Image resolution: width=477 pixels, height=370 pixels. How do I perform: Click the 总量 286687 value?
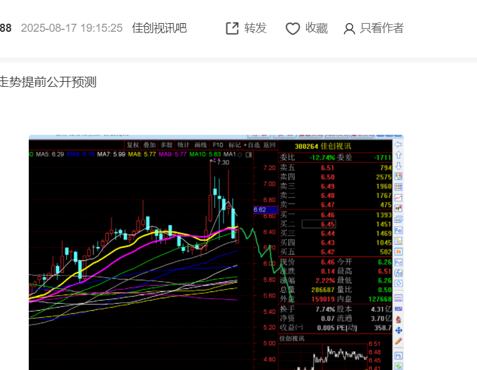point(323,290)
